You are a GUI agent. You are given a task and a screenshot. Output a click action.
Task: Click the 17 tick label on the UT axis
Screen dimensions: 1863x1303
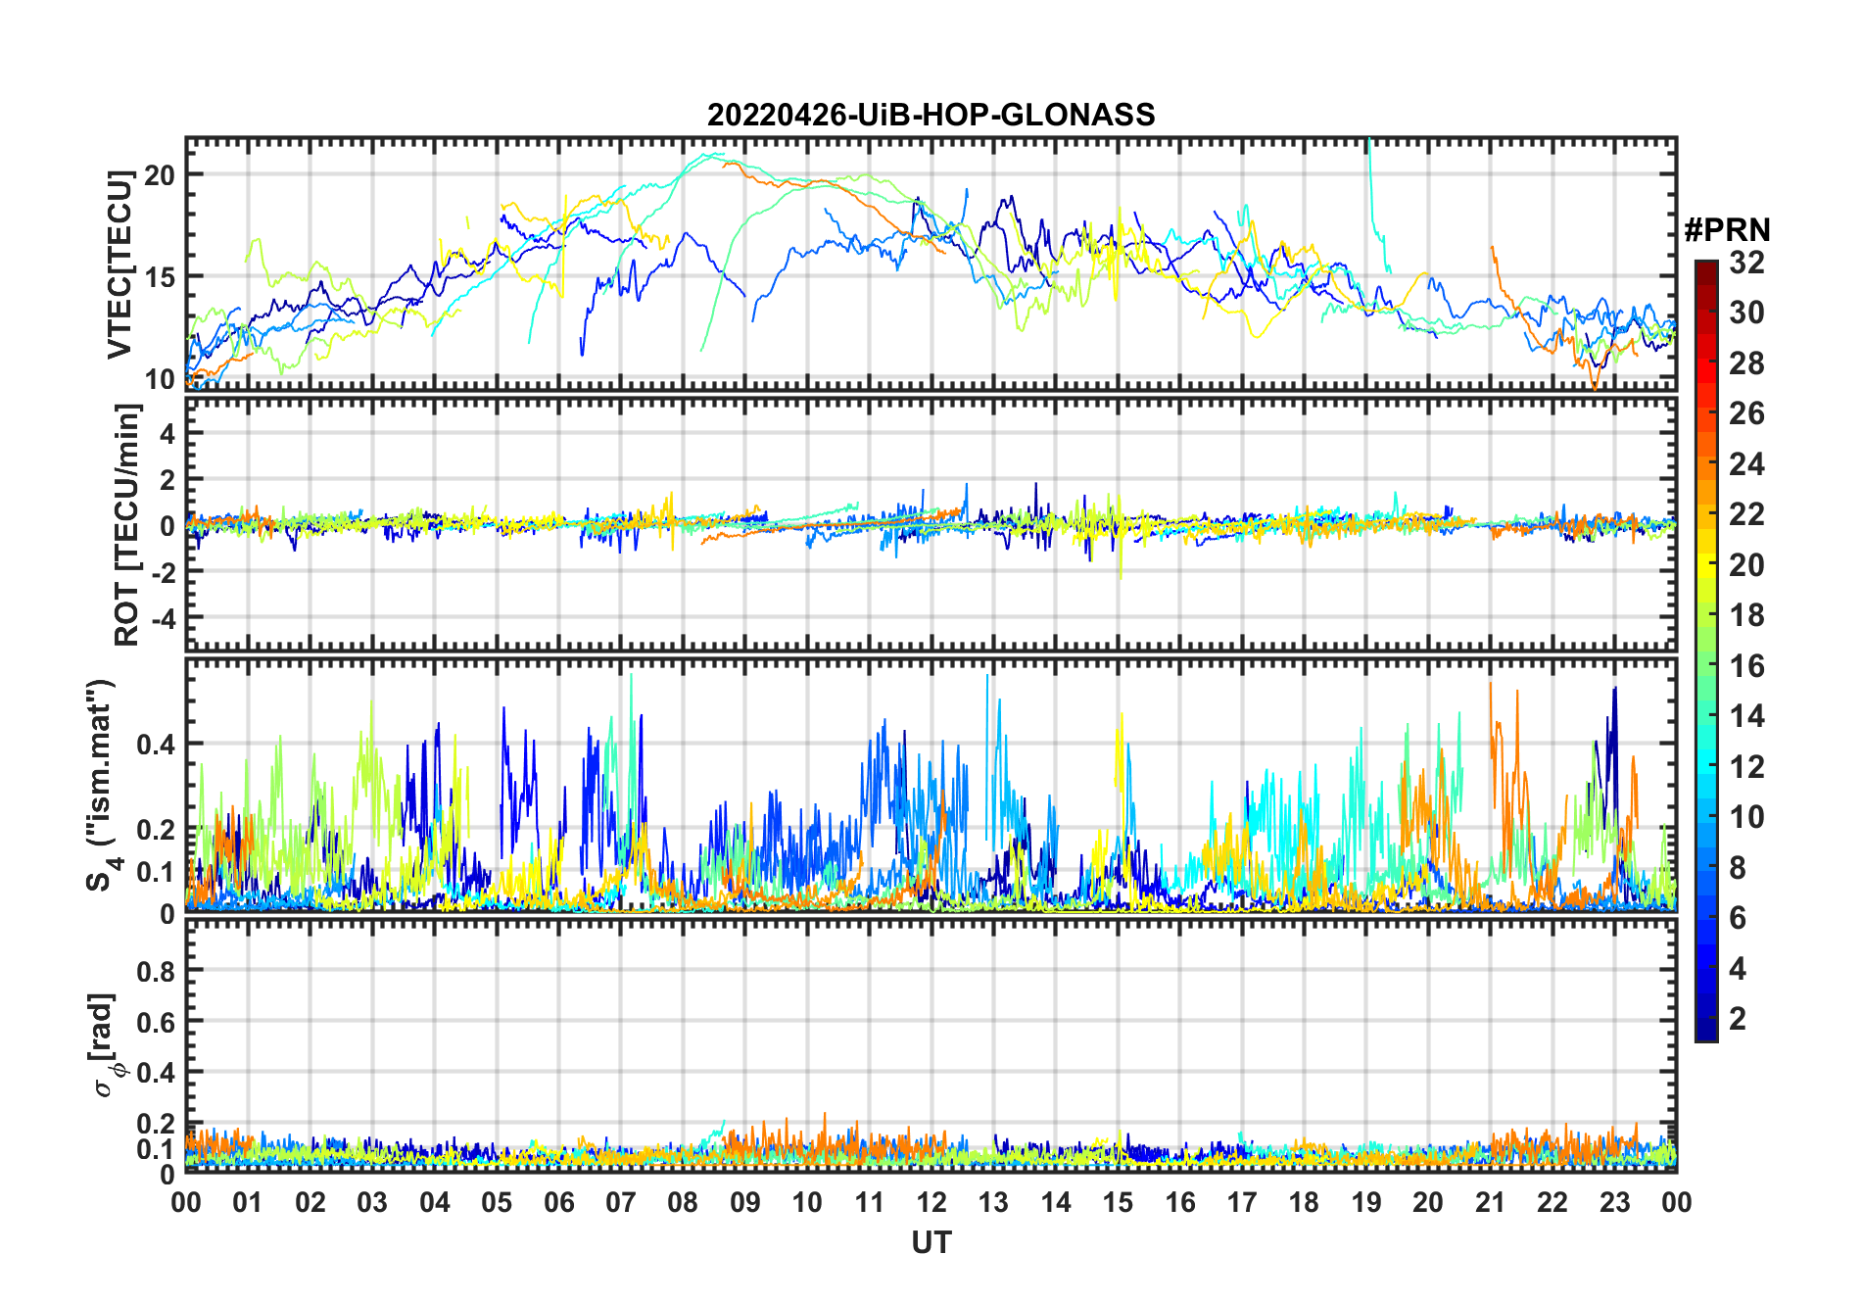1242,1202
